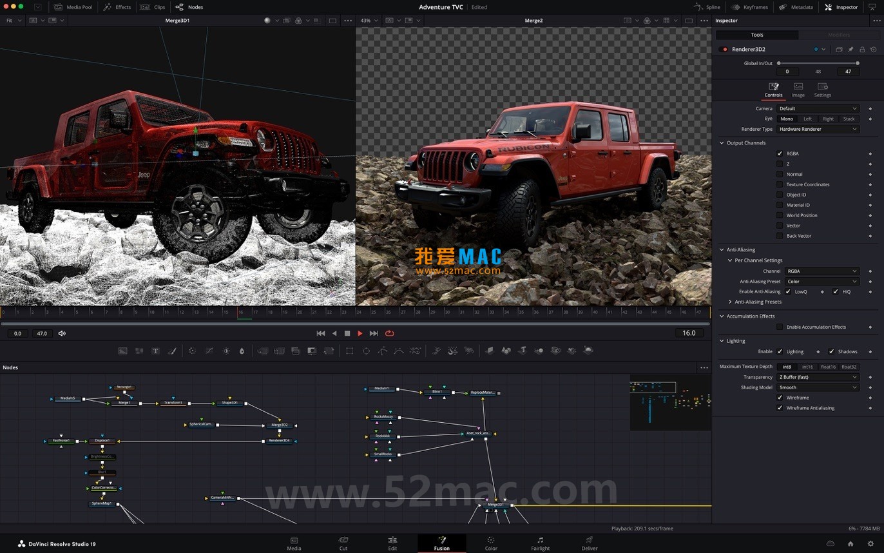Open the Camera dropdown in the Inspector
884x553 pixels.
818,108
